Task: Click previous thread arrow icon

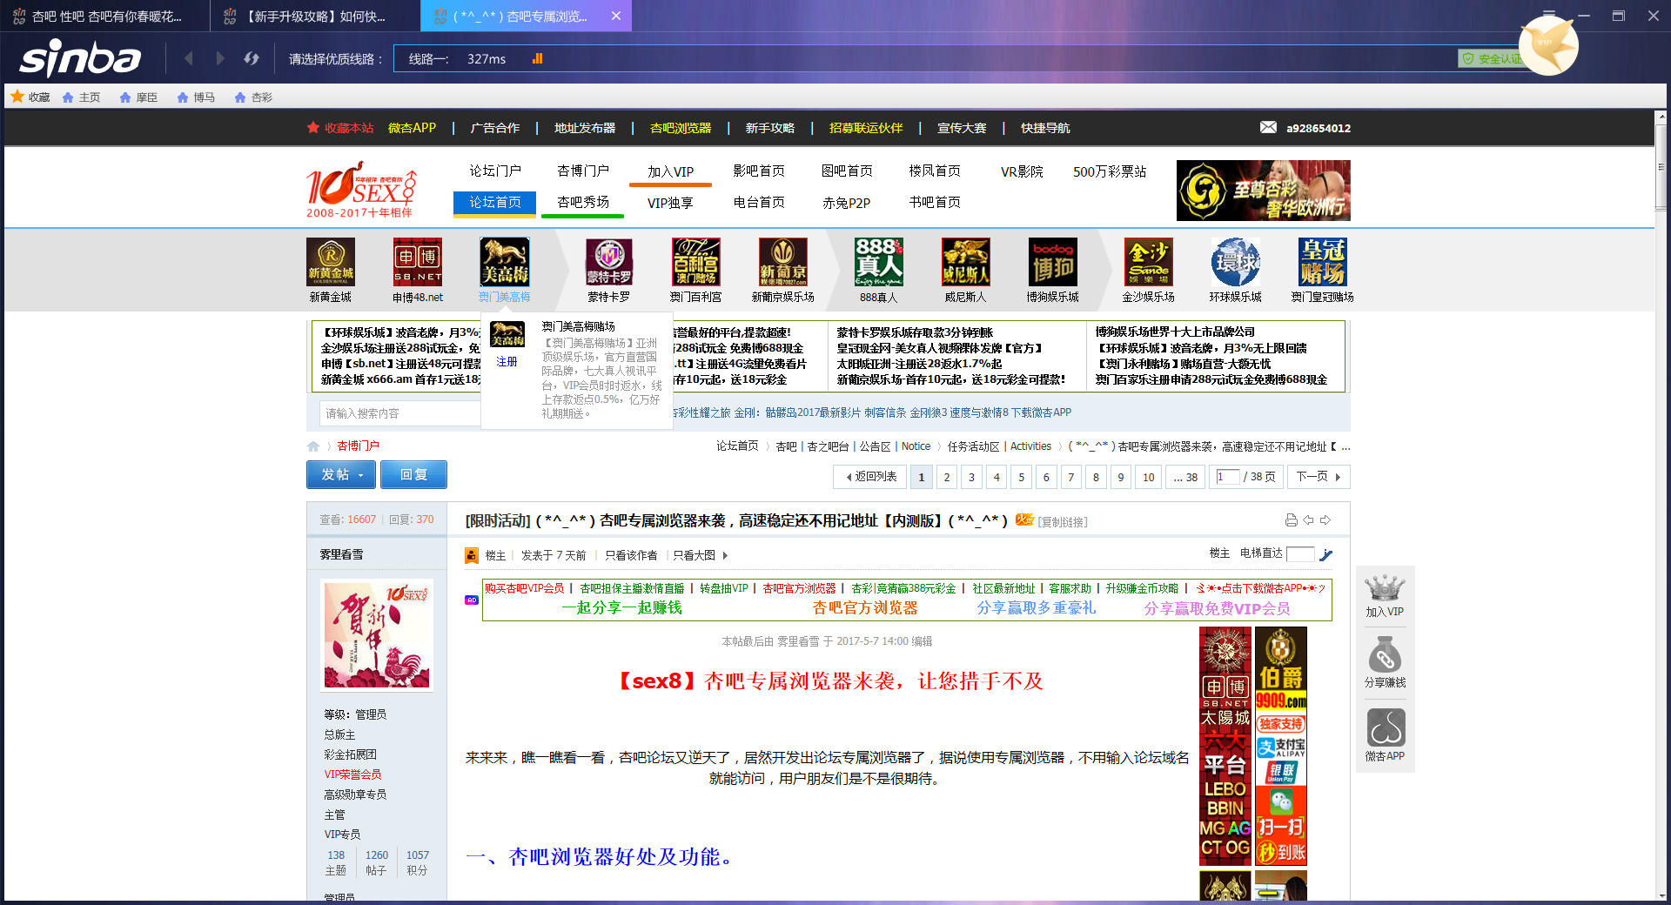Action: 1308,520
